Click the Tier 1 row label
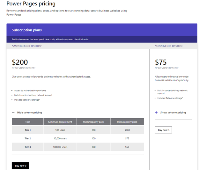This screenshot has height=170, width=199. click(28, 130)
